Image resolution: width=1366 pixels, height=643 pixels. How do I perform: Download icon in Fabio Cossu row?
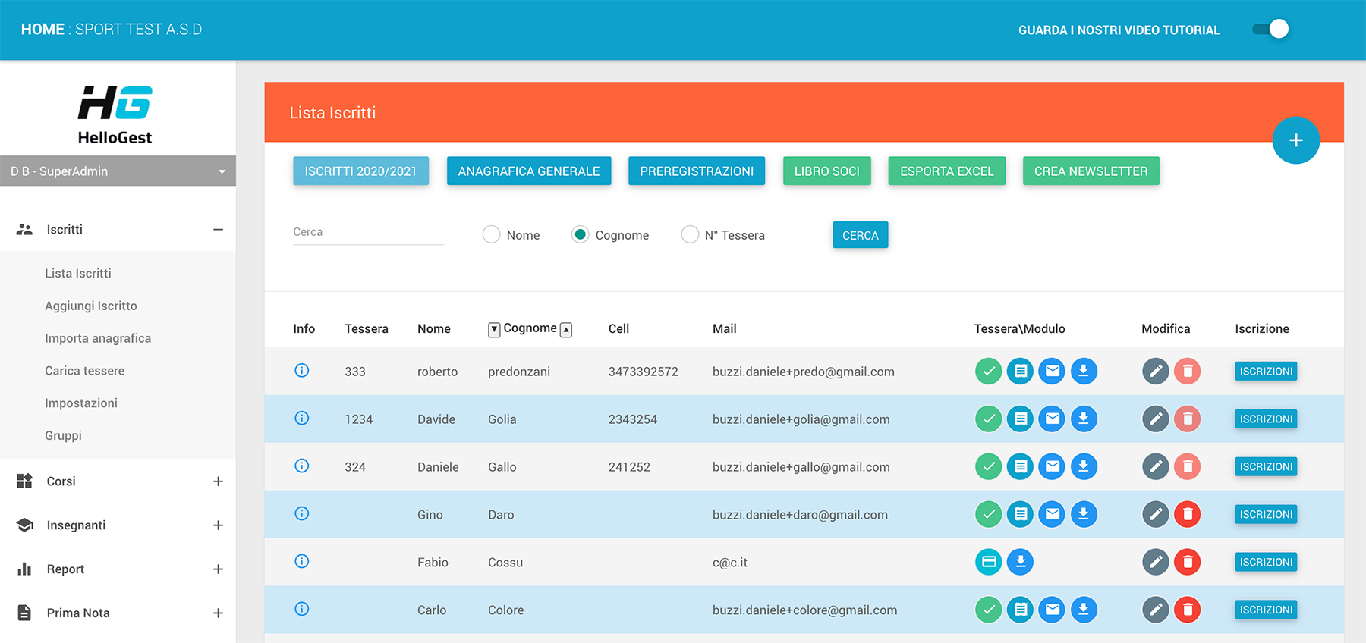pyautogui.click(x=1020, y=562)
